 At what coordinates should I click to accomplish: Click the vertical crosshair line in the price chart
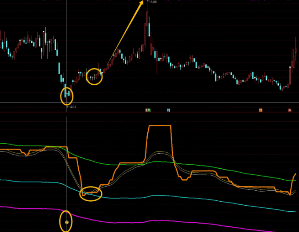66,44
